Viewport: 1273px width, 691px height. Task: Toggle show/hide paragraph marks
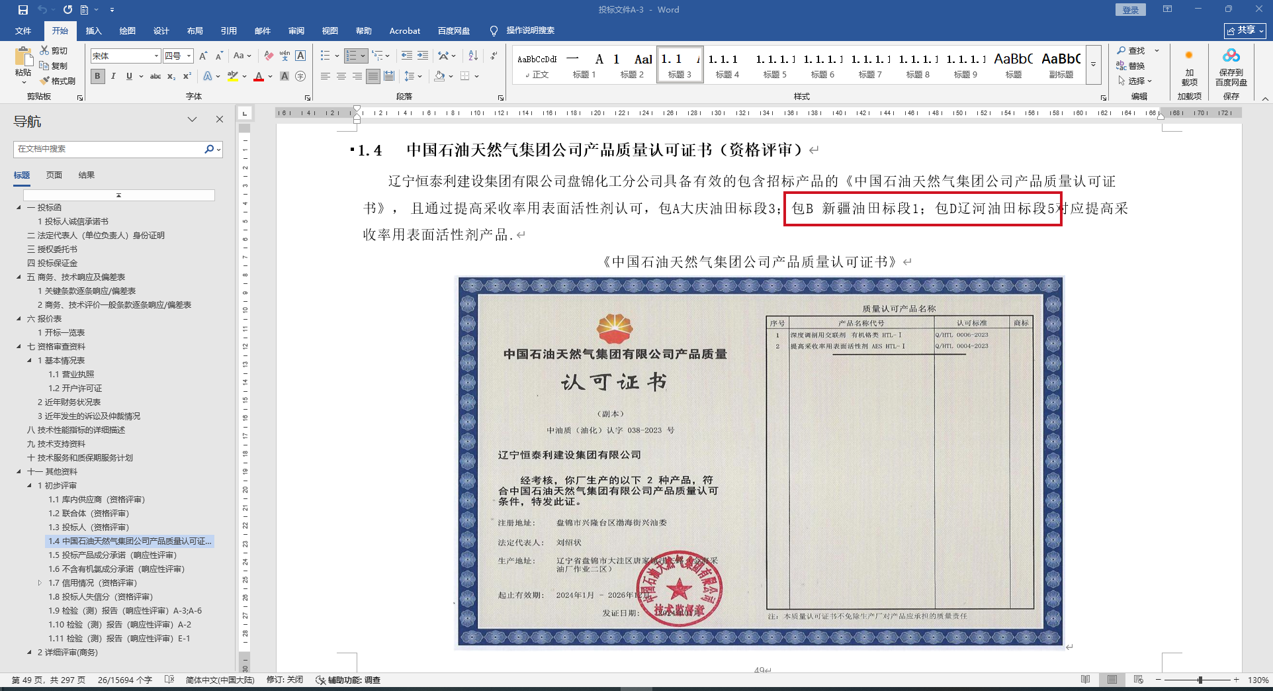point(494,56)
